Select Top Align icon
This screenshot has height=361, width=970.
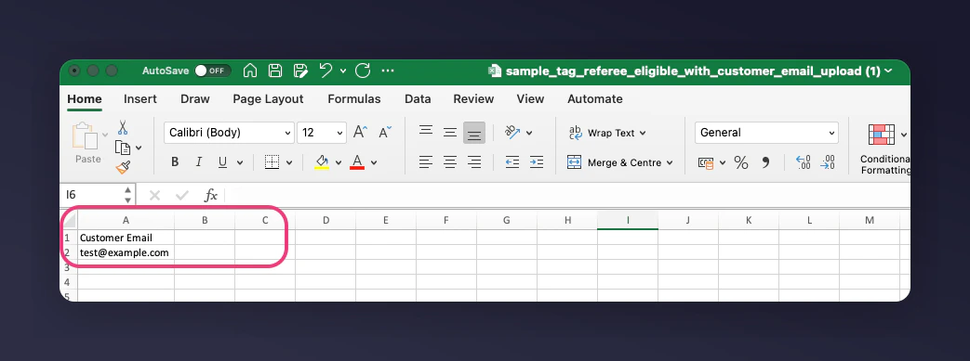[426, 132]
